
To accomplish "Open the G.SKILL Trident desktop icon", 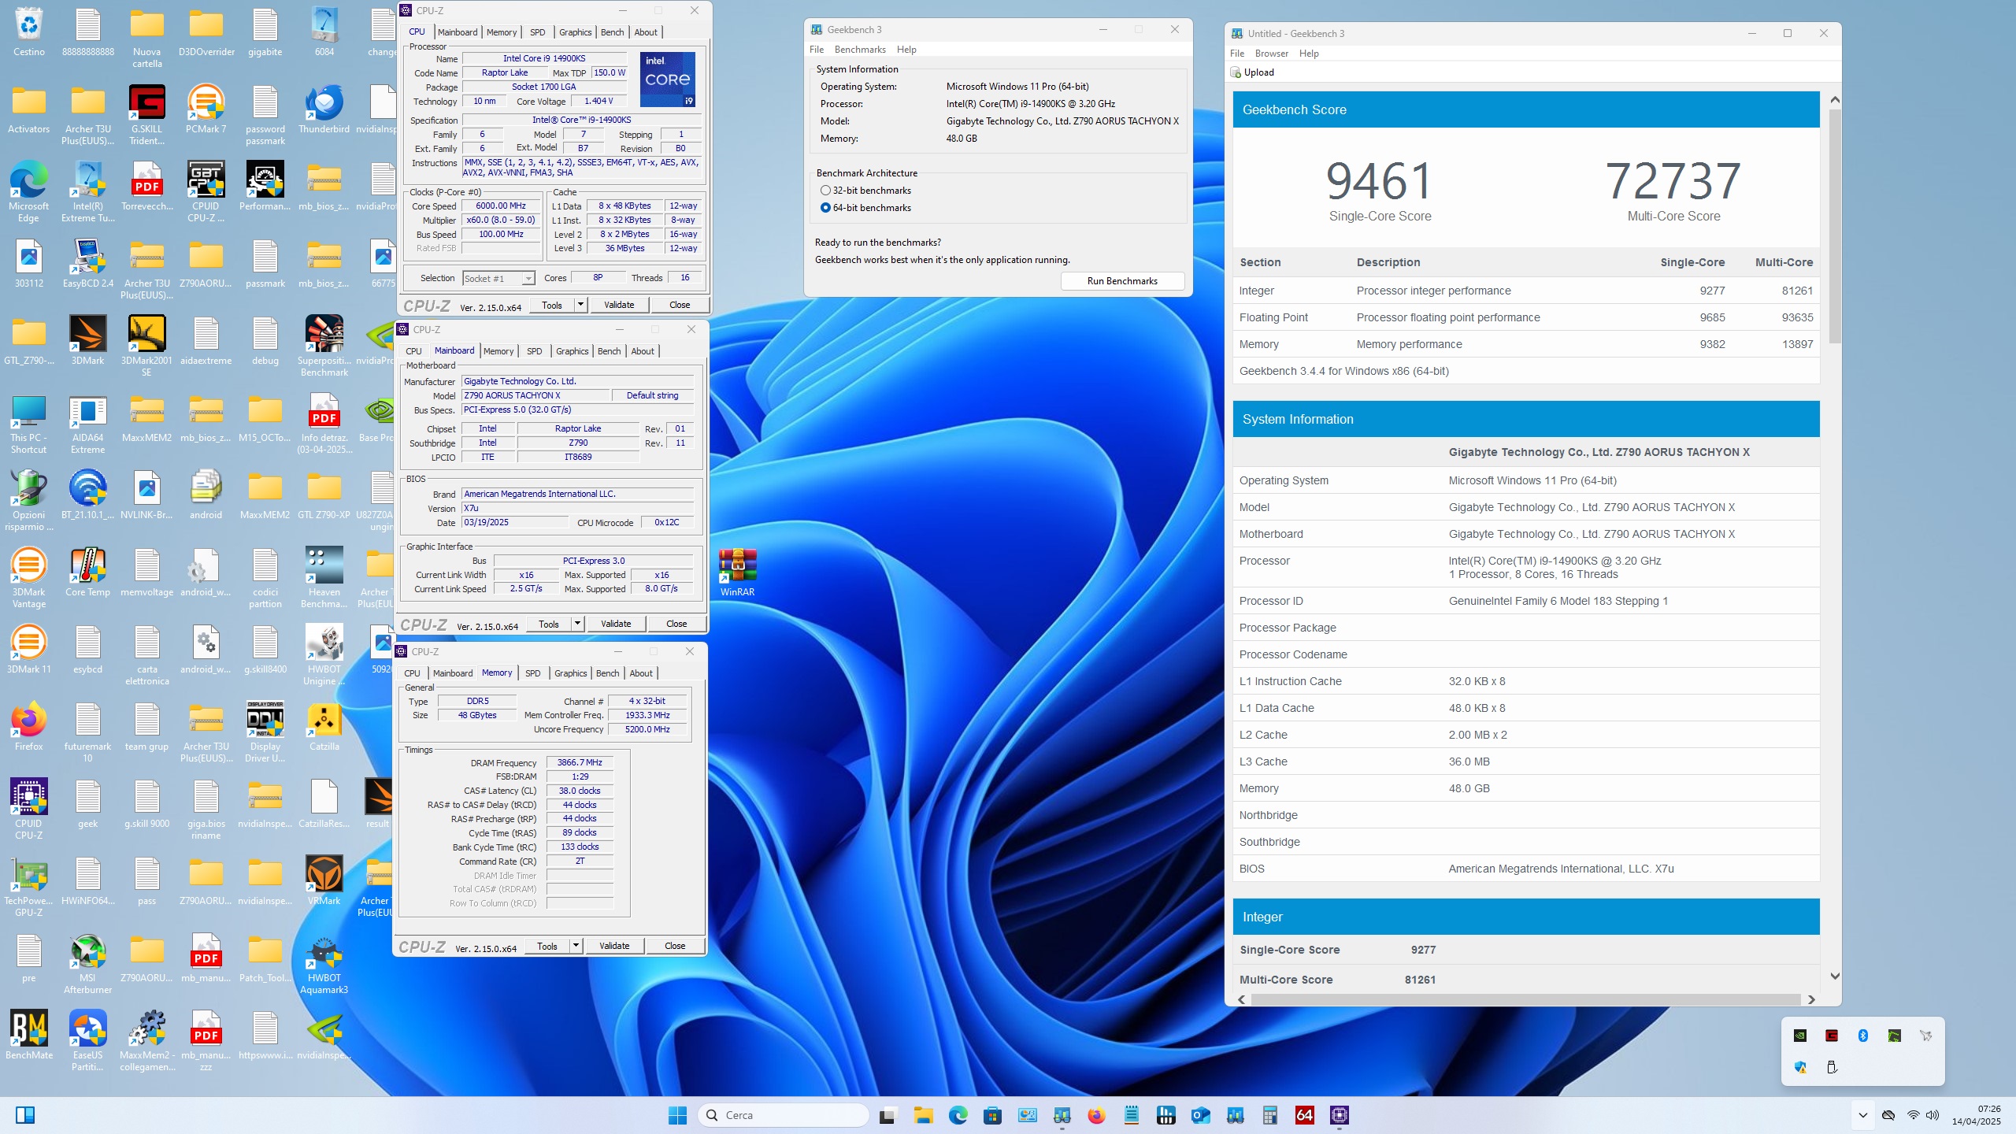I will pyautogui.click(x=146, y=114).
